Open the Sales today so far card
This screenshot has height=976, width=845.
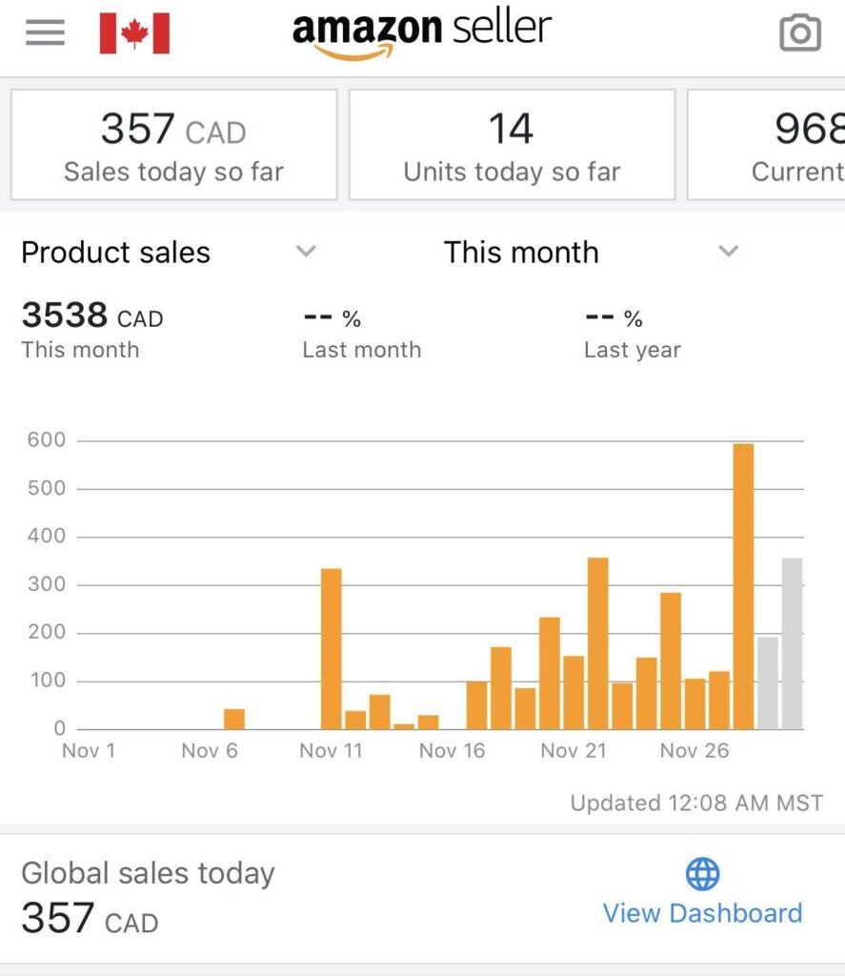tap(173, 145)
